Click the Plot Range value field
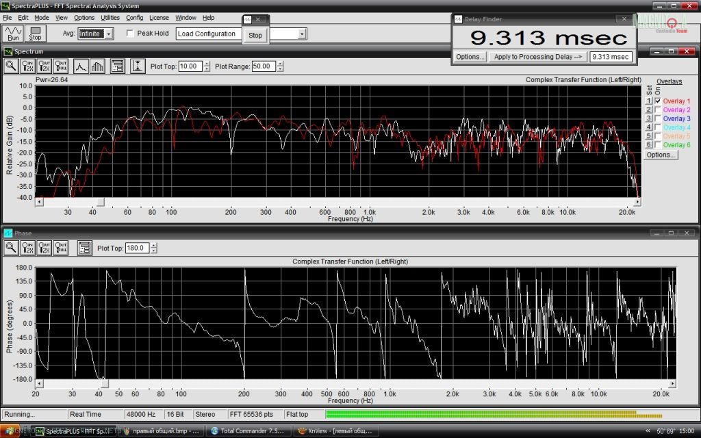 264,66
